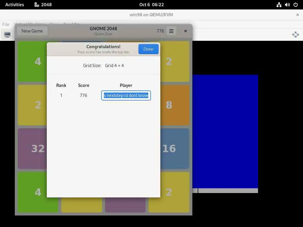This screenshot has width=303, height=227.
Task: Click the 32 tile on the game board
Action: coord(32,149)
